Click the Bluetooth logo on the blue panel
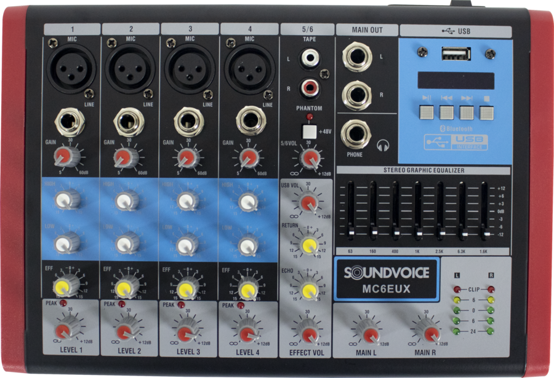The image size is (554, 378). click(456, 129)
